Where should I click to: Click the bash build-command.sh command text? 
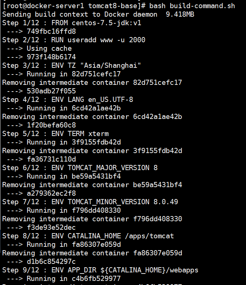pyautogui.click(x=192, y=6)
